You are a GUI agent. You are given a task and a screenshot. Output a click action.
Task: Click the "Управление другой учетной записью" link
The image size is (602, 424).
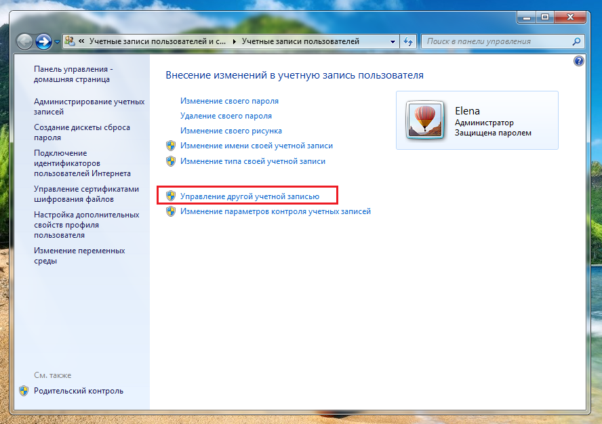pyautogui.click(x=249, y=196)
